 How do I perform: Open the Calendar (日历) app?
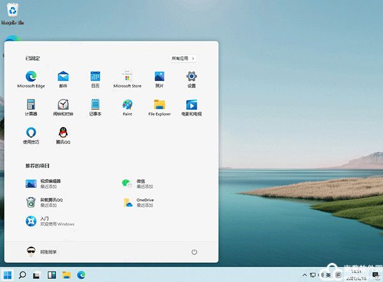[x=95, y=77]
